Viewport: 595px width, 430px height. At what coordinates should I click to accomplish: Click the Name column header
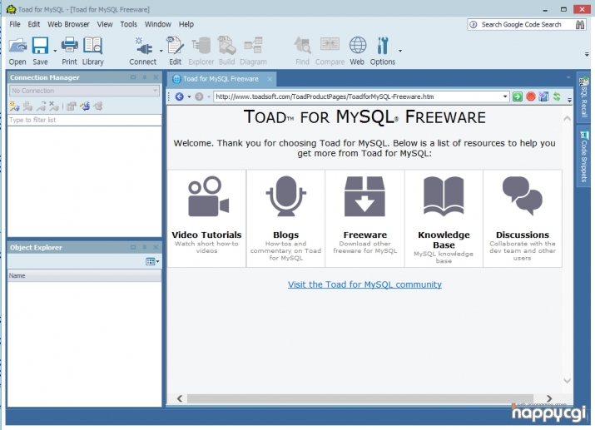[84, 275]
